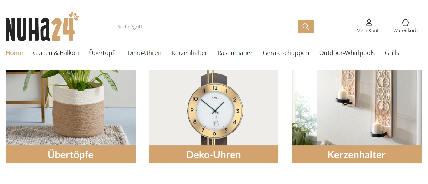Choose Kerzenhalter in the top navigation
The height and width of the screenshot is (184, 428).
189,53
